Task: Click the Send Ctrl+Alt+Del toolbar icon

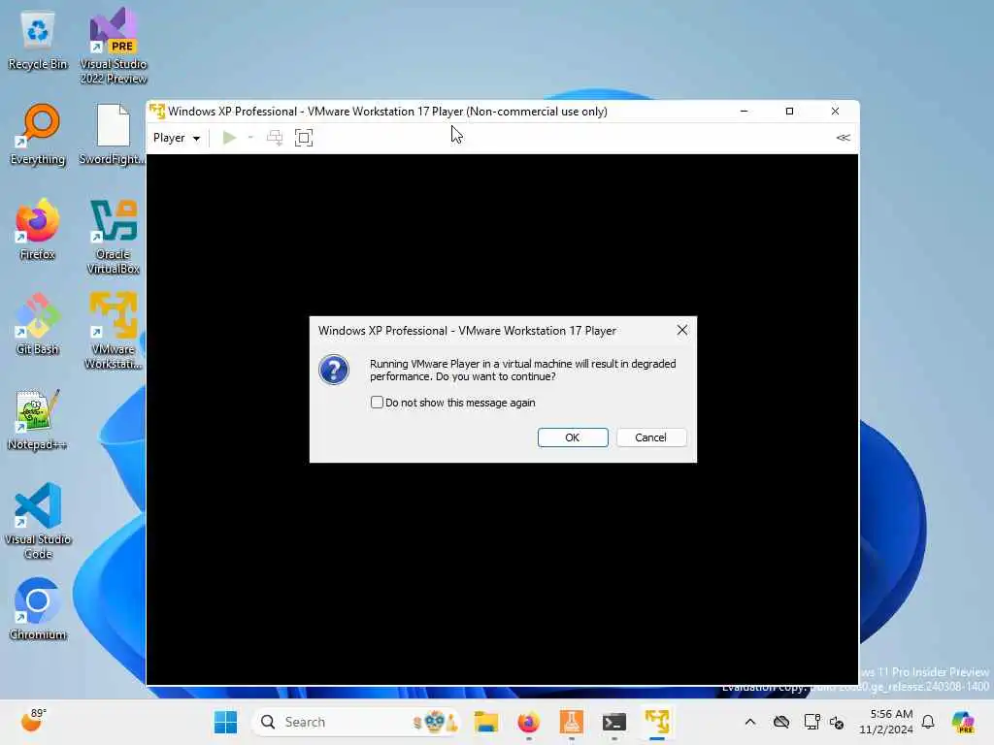Action: tap(275, 138)
